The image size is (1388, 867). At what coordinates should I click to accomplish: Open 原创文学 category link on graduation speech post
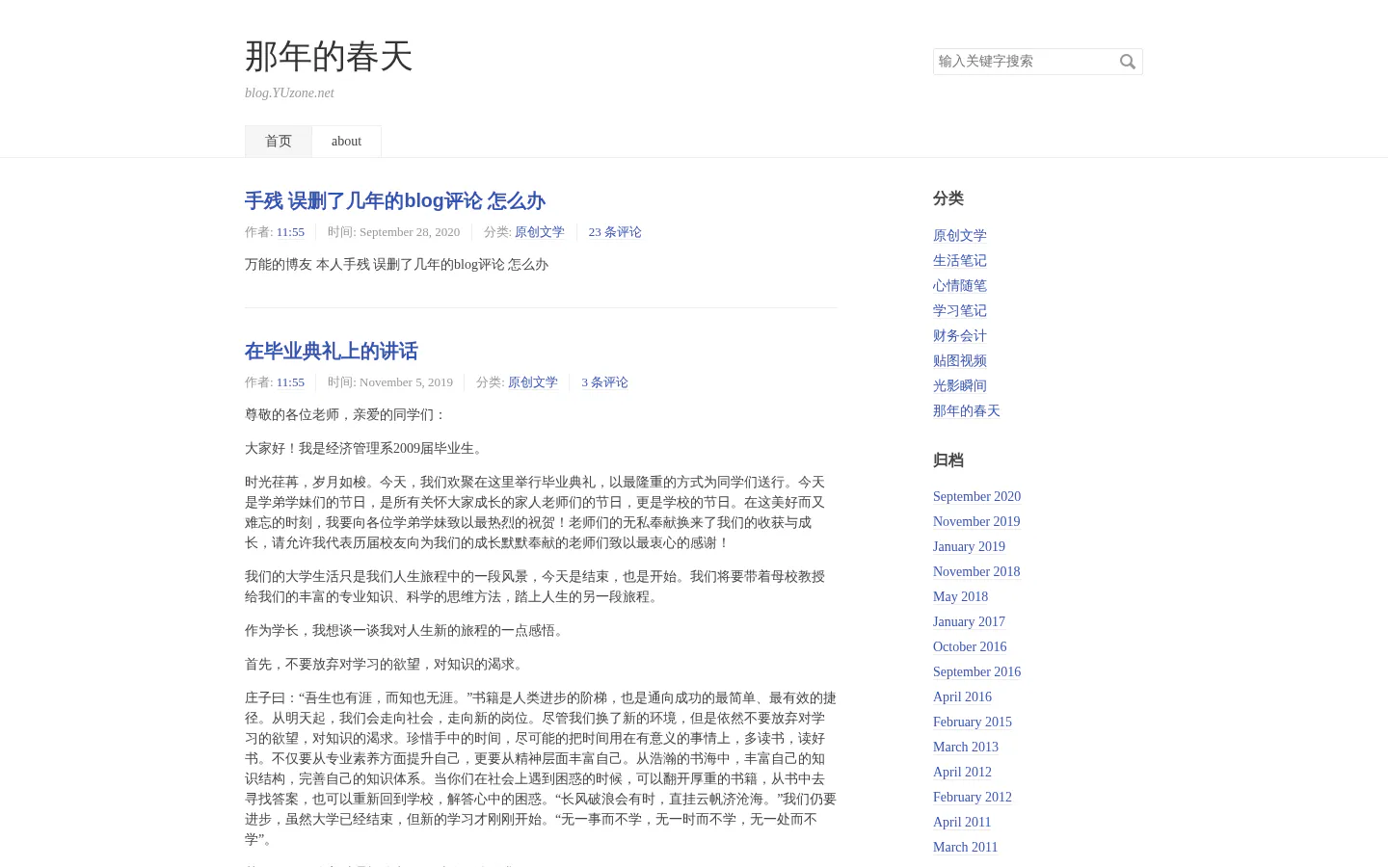coord(533,382)
